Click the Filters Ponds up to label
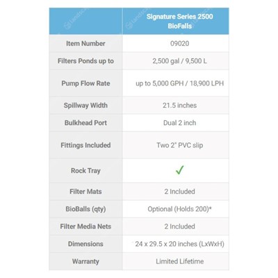Image resolution: width=278 pixels, height=278 pixels. [85, 61]
